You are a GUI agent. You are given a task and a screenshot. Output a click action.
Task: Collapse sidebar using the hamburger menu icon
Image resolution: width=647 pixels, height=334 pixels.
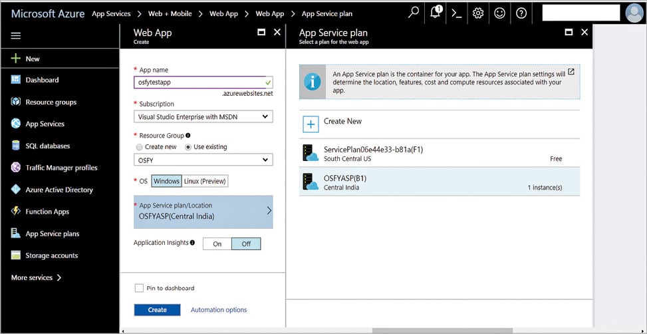click(x=16, y=36)
